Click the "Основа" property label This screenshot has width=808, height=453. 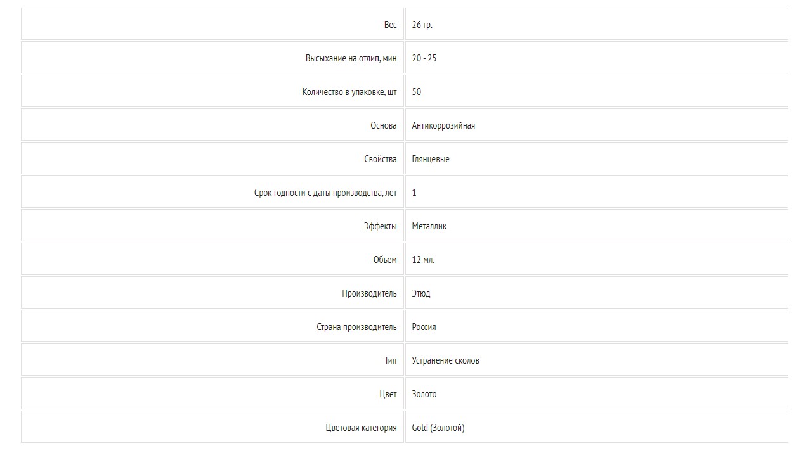[384, 125]
